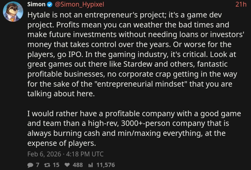Click the word Hytale starting the post

pos(38,15)
